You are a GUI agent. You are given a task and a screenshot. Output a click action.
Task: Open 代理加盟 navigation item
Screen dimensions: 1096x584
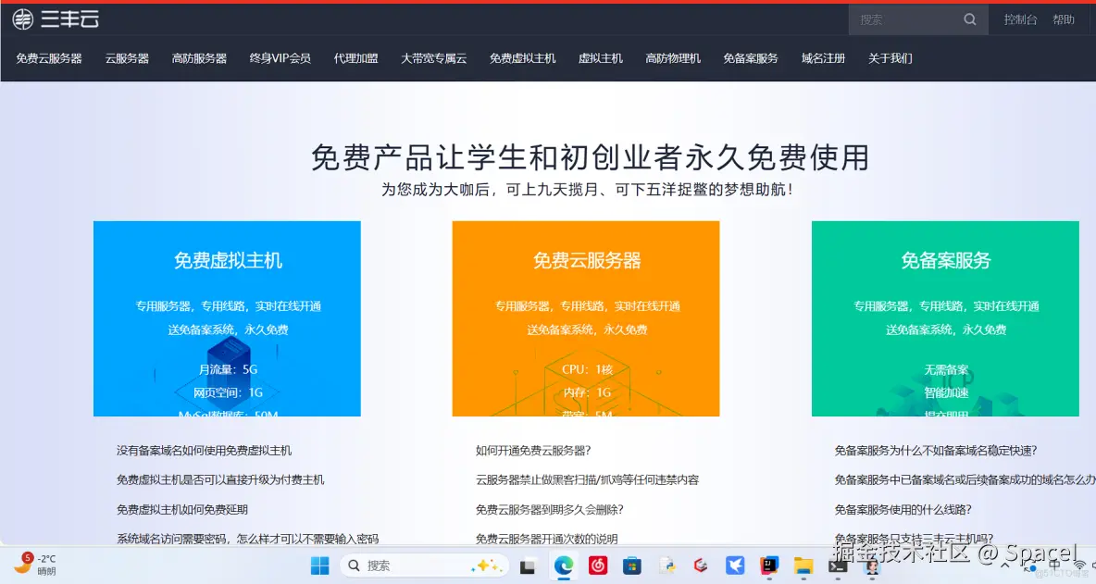click(x=355, y=58)
